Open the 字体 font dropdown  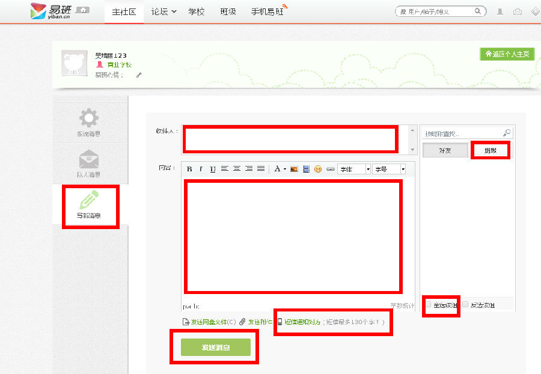(x=354, y=169)
